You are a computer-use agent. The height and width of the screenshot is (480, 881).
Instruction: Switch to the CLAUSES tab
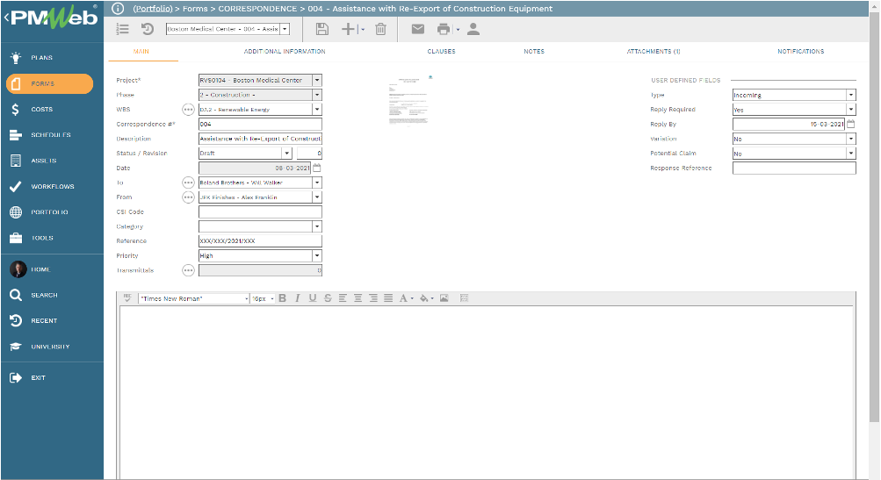point(441,51)
